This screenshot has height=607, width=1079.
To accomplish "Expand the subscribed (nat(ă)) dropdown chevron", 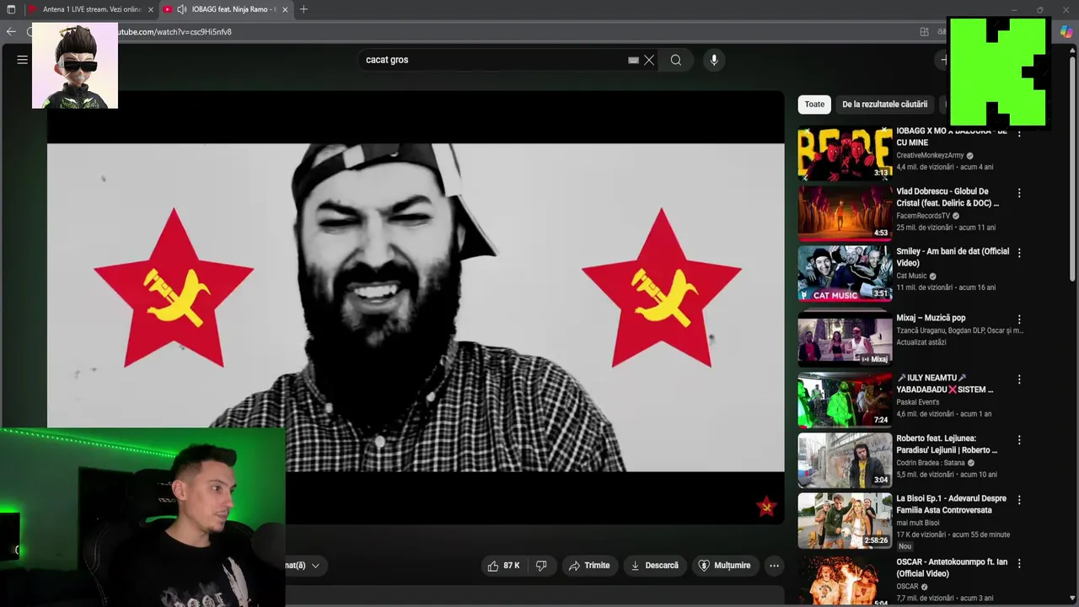I will coord(315,566).
